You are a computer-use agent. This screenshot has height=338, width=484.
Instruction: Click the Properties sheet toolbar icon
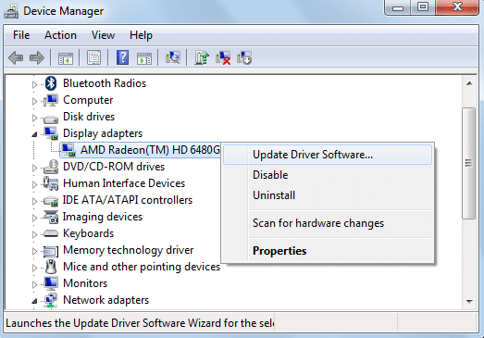point(93,57)
